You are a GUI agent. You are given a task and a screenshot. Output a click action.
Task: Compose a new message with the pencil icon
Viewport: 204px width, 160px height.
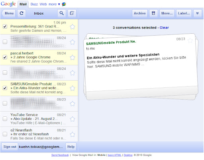pos(72,13)
